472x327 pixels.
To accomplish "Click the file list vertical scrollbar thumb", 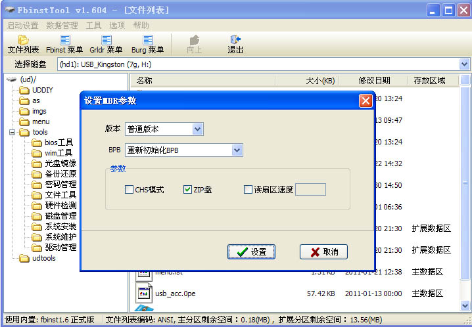I will point(465,183).
